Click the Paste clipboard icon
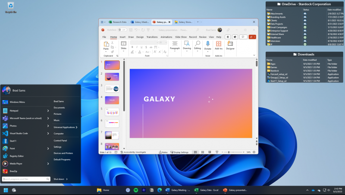Viewport: 345px width, 195px height. coord(106,44)
